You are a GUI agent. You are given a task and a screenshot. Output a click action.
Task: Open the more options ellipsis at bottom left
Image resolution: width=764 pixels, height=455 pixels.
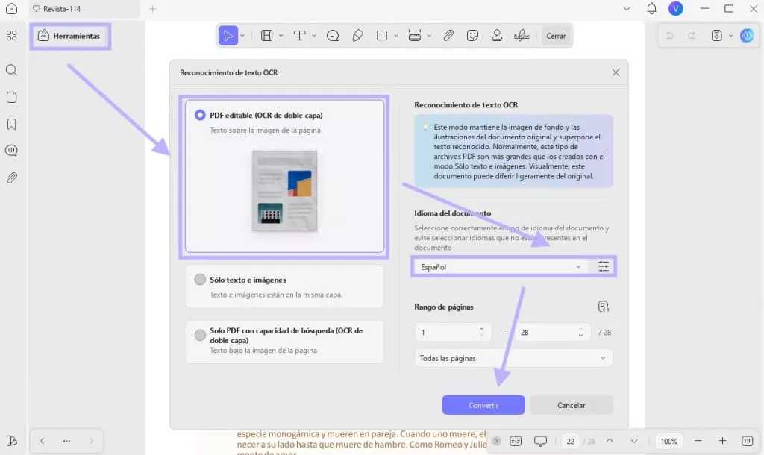pyautogui.click(x=66, y=441)
